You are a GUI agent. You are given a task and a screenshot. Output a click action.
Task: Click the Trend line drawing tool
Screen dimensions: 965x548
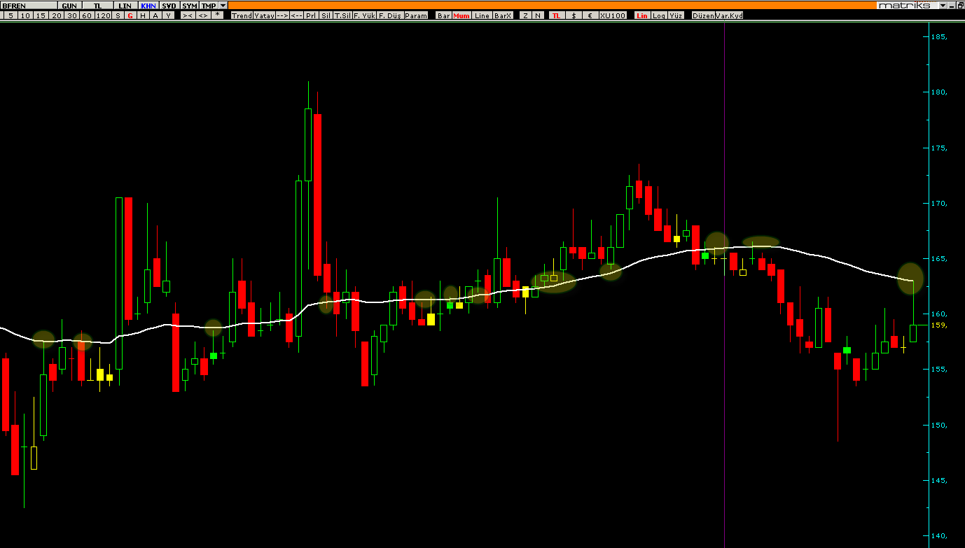coord(242,15)
